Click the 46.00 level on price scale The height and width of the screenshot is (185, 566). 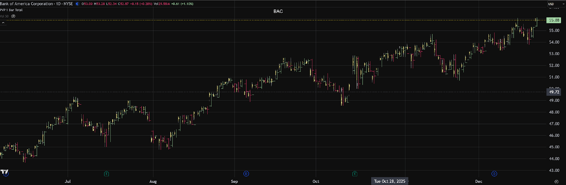(x=554, y=136)
